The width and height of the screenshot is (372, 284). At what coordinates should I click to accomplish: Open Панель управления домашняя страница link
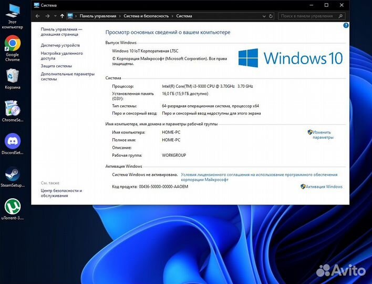point(61,32)
